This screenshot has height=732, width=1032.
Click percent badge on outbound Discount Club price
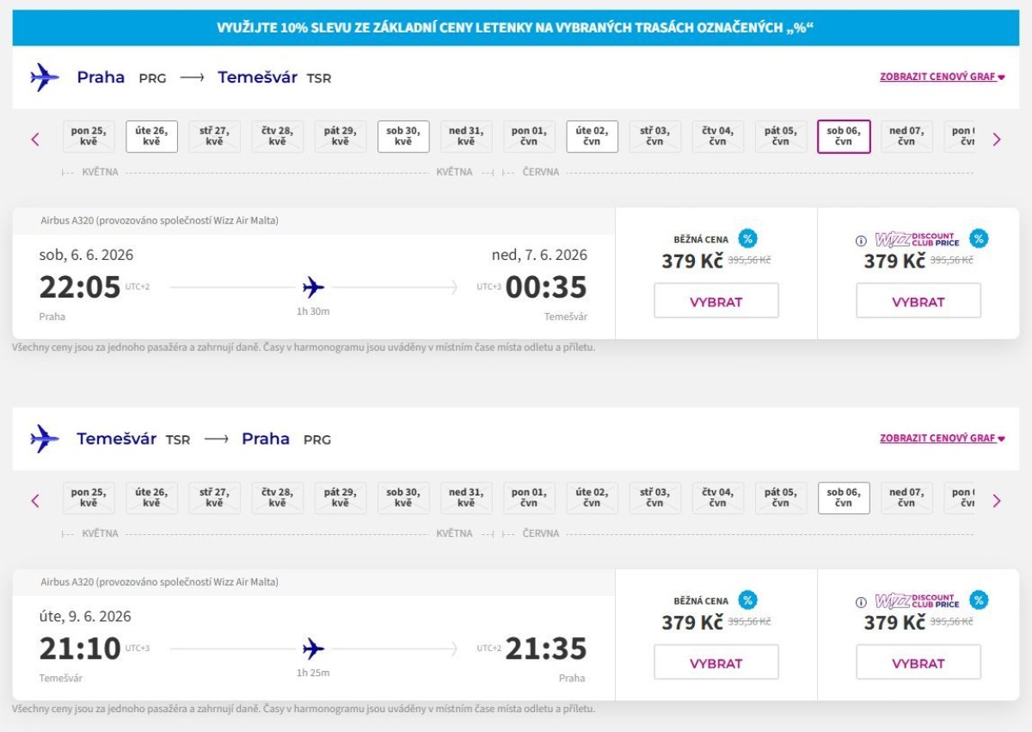(979, 239)
